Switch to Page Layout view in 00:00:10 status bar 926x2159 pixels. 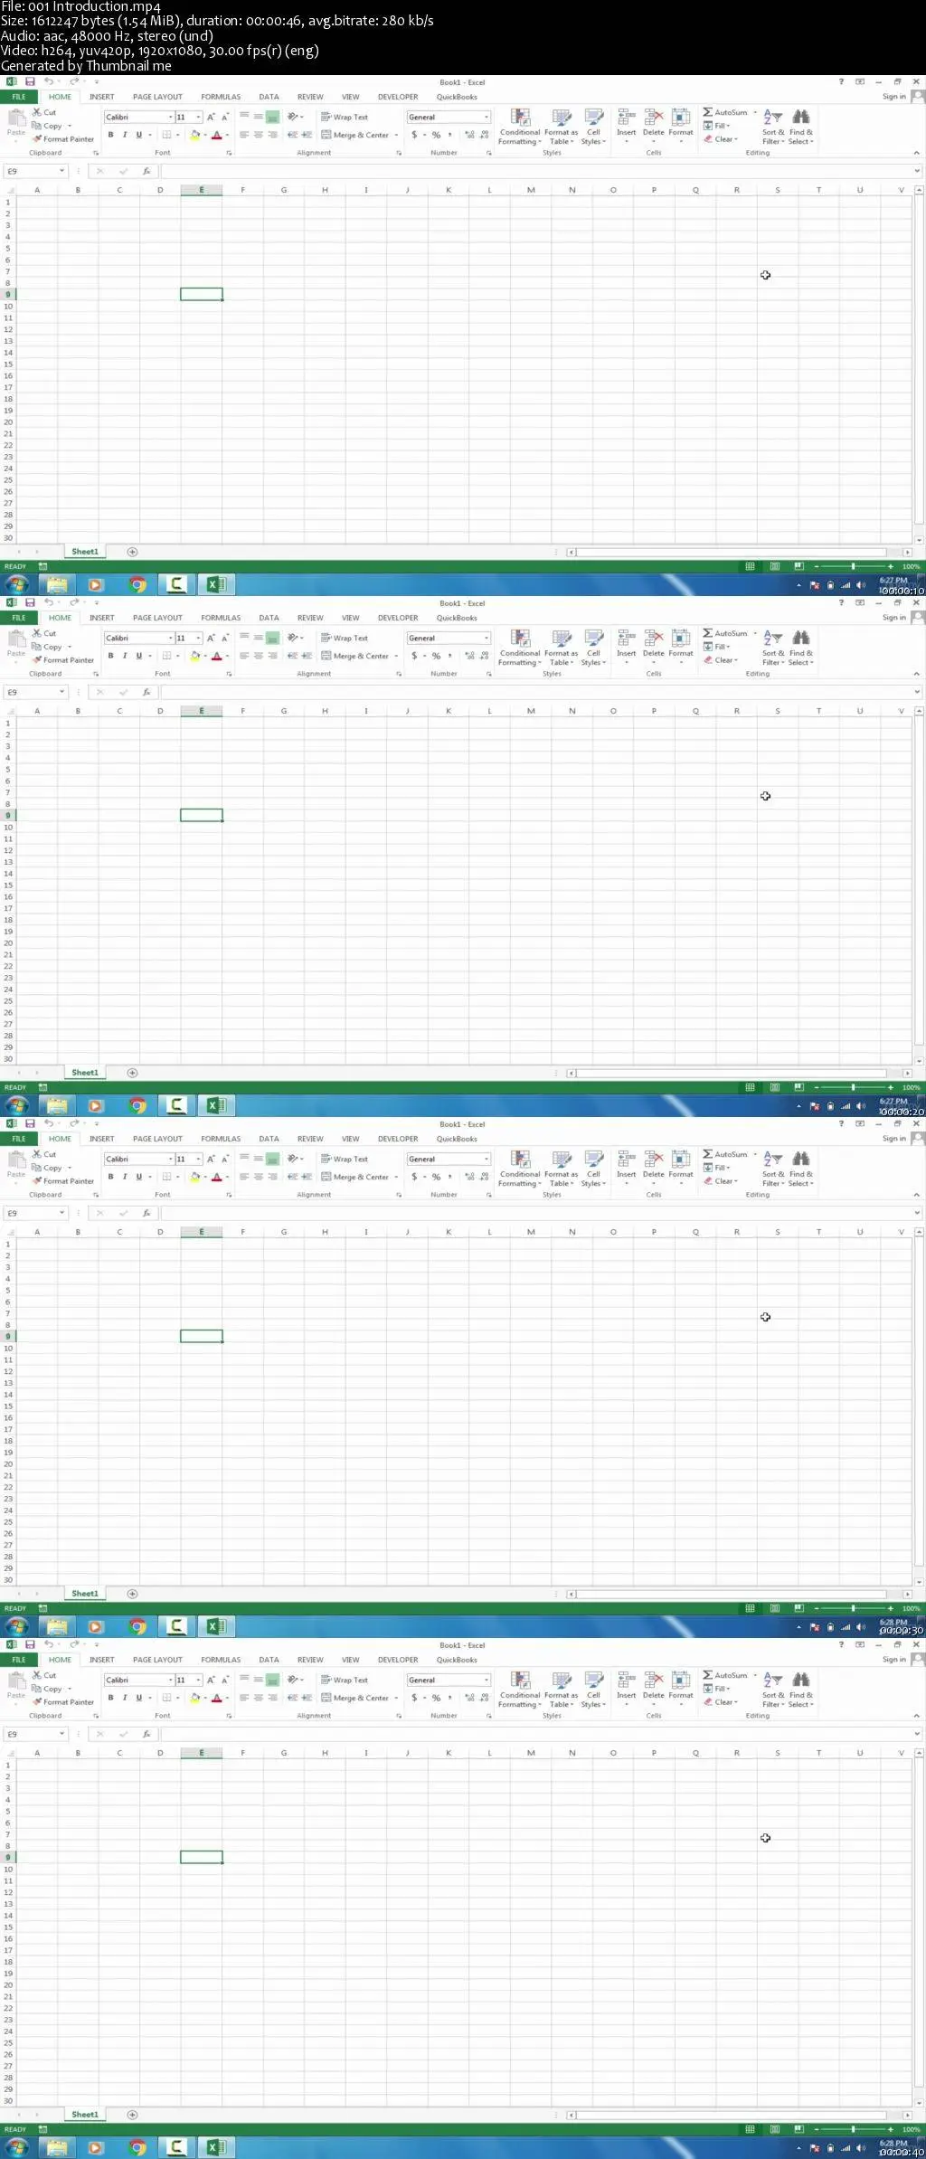click(x=775, y=566)
